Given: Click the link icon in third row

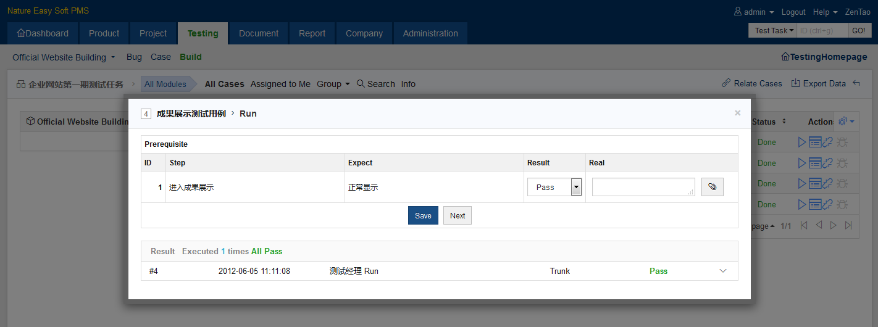Looking at the screenshot, I should click(x=828, y=184).
